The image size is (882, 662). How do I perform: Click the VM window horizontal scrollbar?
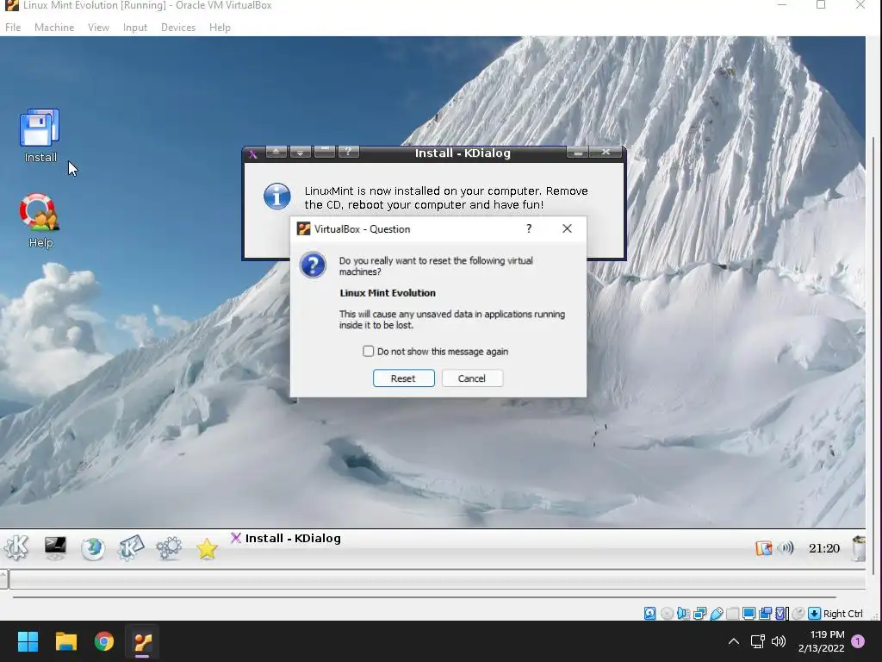pyautogui.click(x=424, y=597)
